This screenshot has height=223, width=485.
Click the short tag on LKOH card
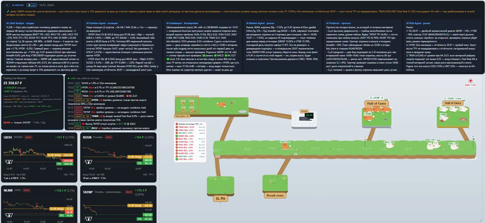(x=28, y=137)
